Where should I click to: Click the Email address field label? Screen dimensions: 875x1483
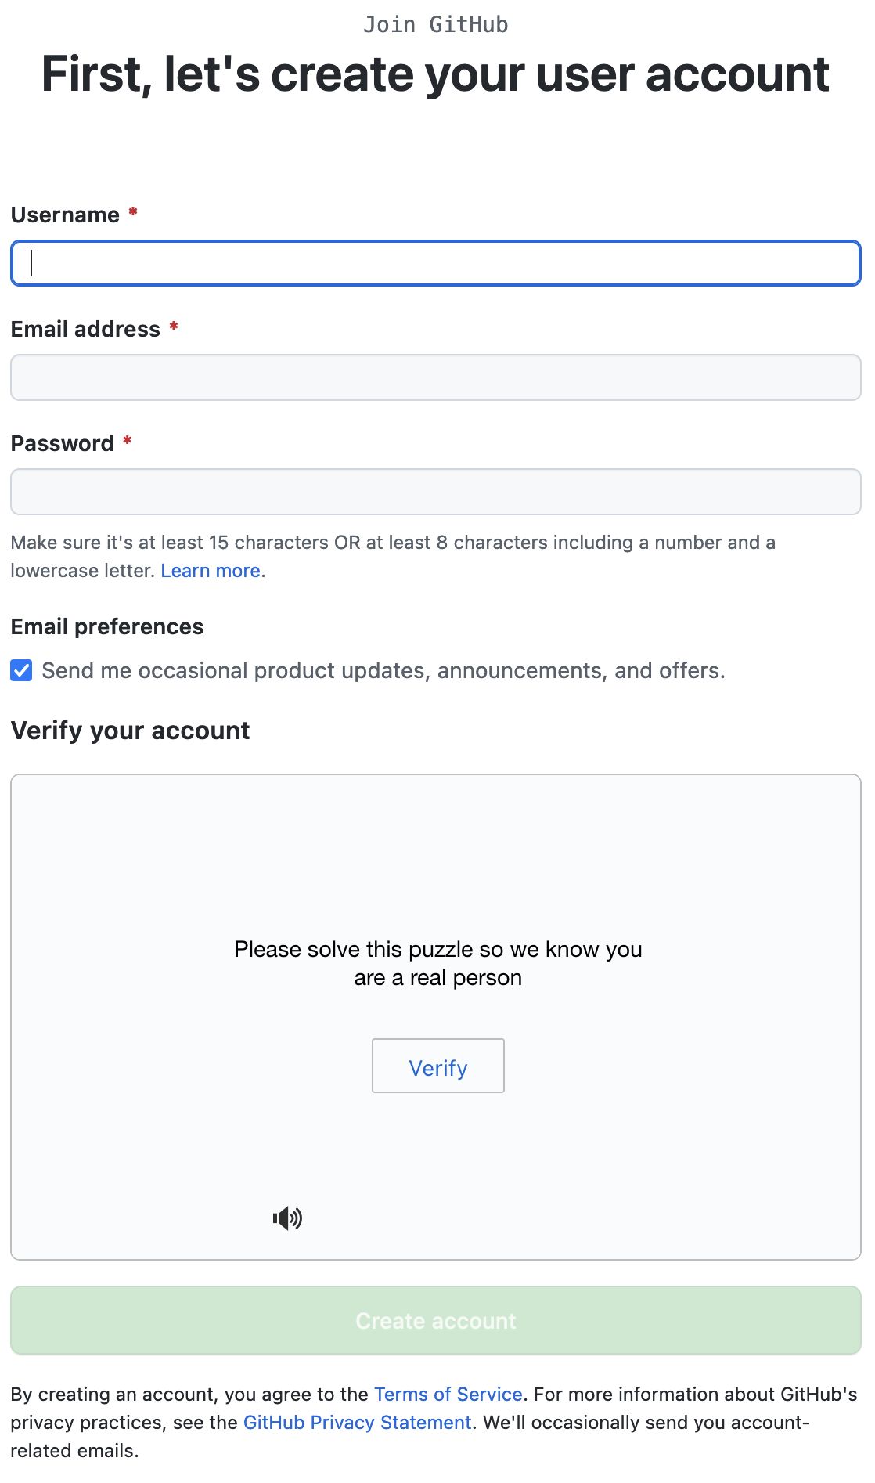click(85, 329)
